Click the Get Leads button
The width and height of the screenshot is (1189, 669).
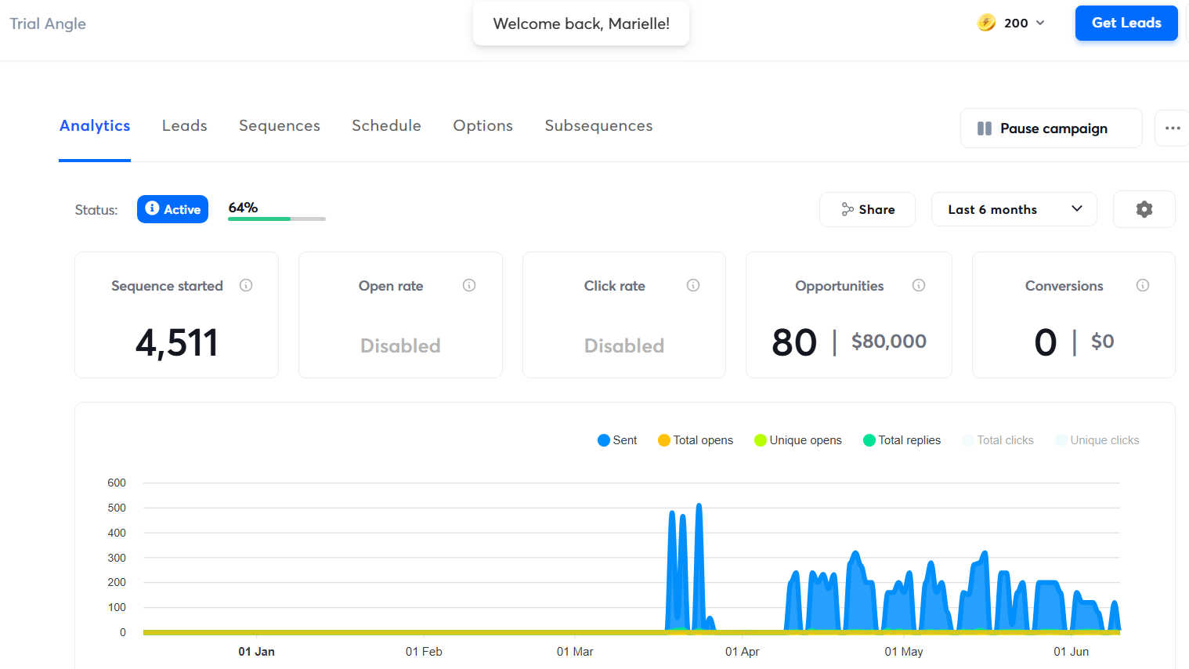point(1126,23)
